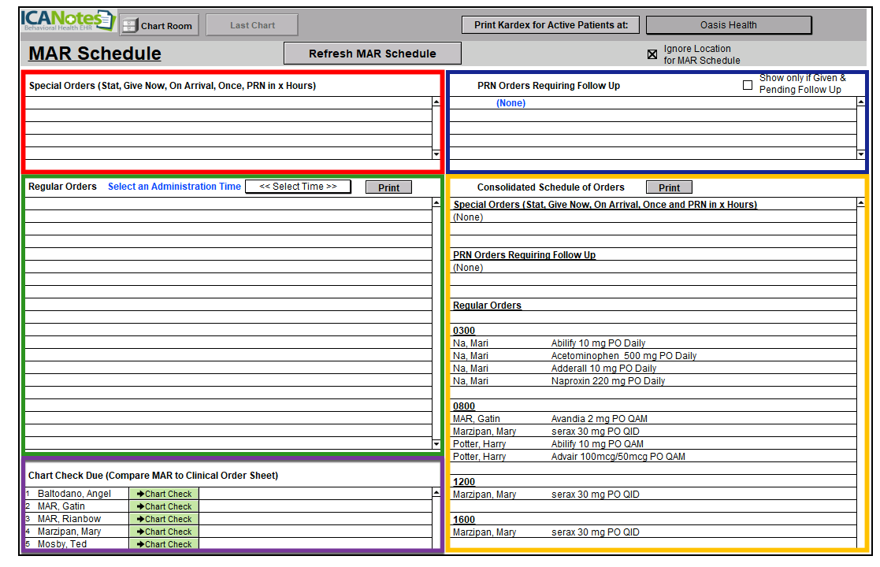
Task: Open the Select Time dropdown
Action: [298, 187]
